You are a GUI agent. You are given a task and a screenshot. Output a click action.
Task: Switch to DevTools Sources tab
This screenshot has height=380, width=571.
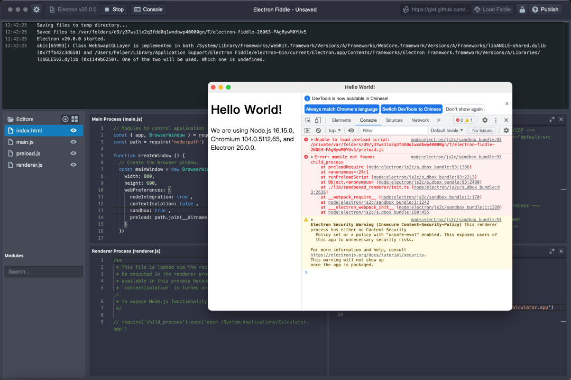(x=394, y=120)
